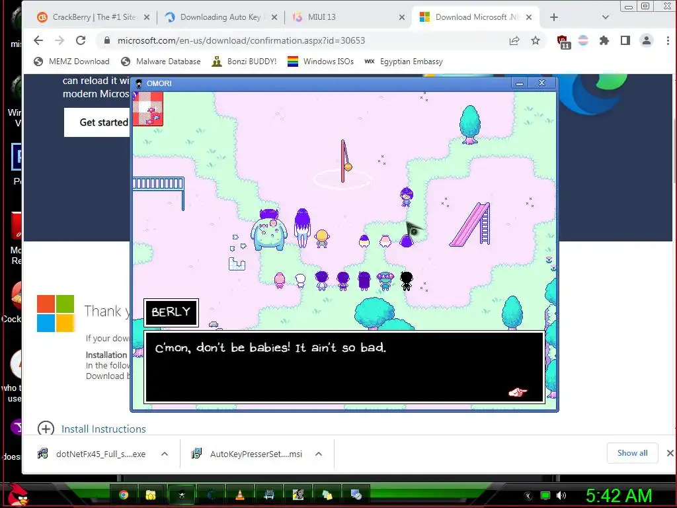677x508 pixels.
Task: Open dotNetFx45_Full exe download
Action: point(93,454)
